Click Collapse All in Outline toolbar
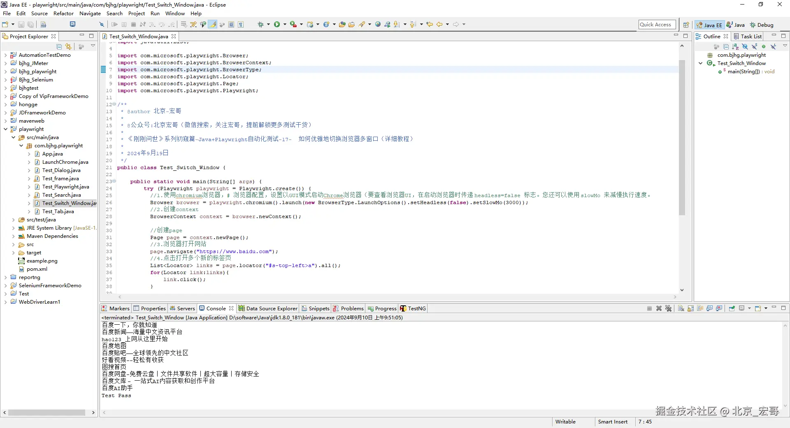The height and width of the screenshot is (428, 790). [726, 47]
